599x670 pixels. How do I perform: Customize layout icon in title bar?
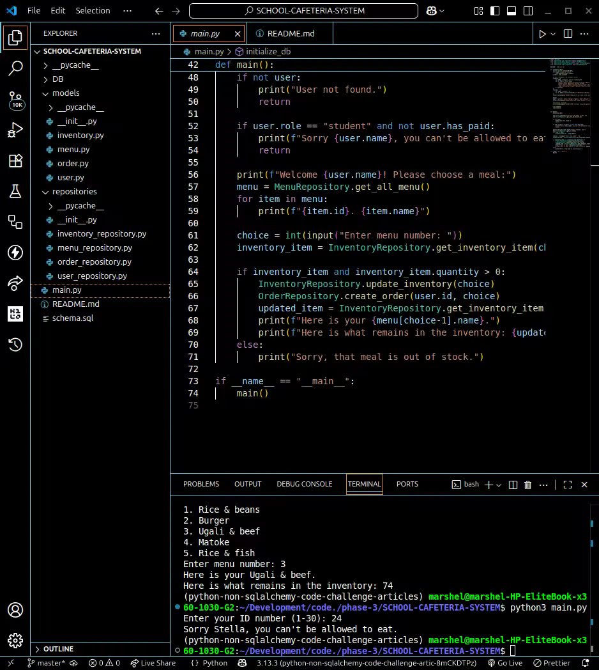478,11
